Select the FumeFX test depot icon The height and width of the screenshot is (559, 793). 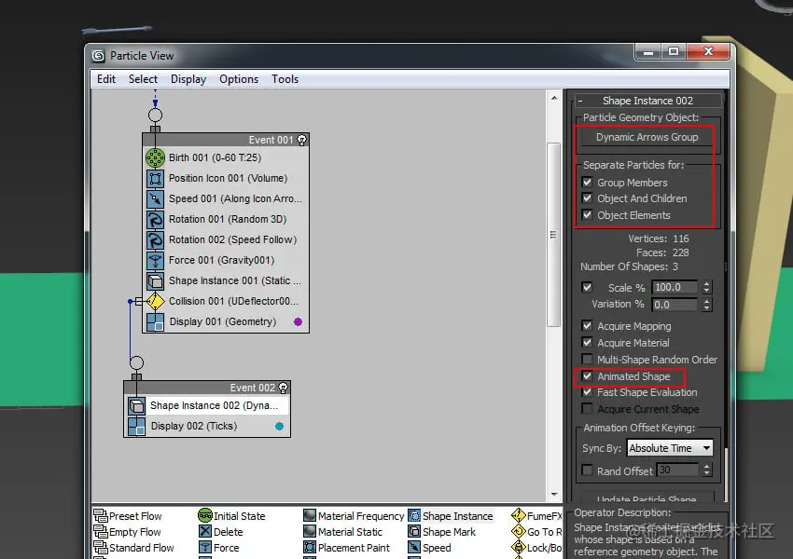click(519, 515)
